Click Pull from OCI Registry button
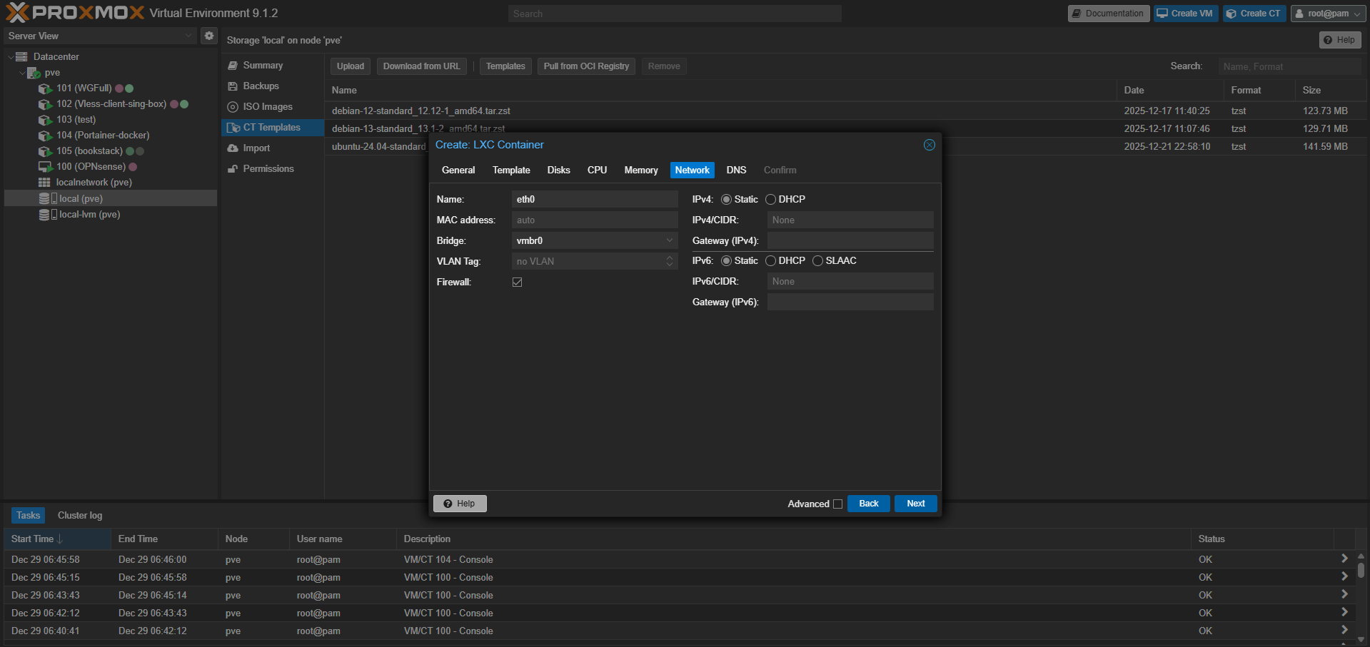Screen dimensions: 1370x647 point(586,66)
